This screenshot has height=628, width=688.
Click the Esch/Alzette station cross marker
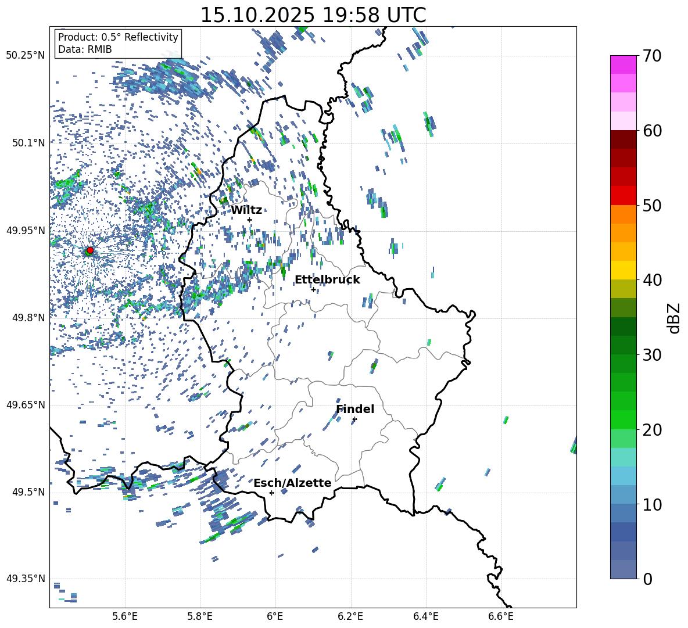(271, 493)
